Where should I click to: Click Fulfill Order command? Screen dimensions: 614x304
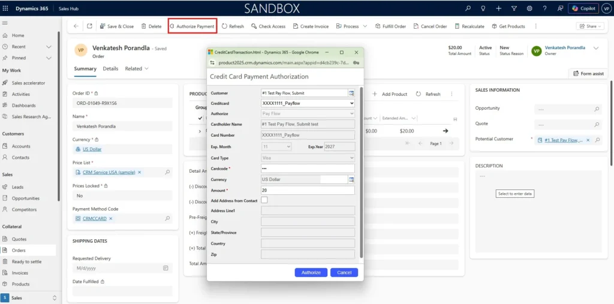pos(390,26)
